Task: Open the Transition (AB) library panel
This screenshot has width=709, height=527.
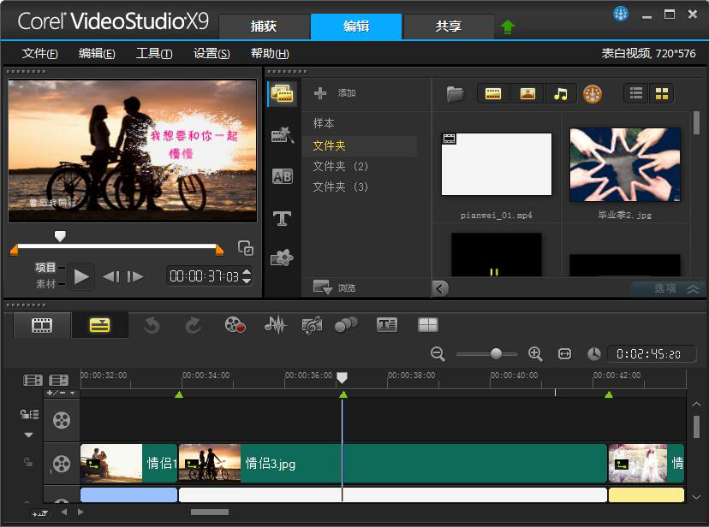Action: point(282,177)
